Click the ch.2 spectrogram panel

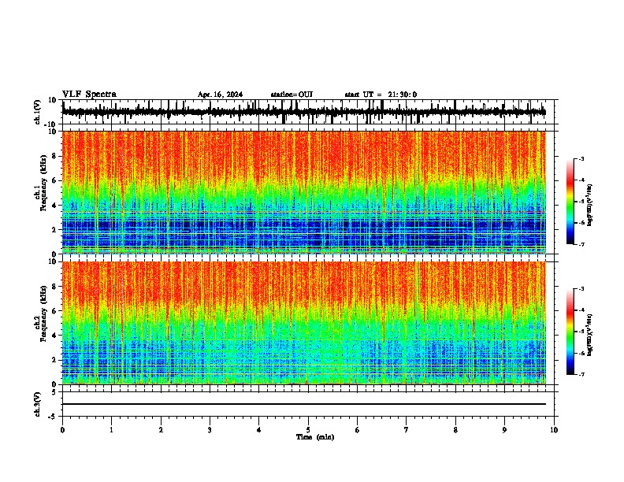pyautogui.click(x=304, y=323)
